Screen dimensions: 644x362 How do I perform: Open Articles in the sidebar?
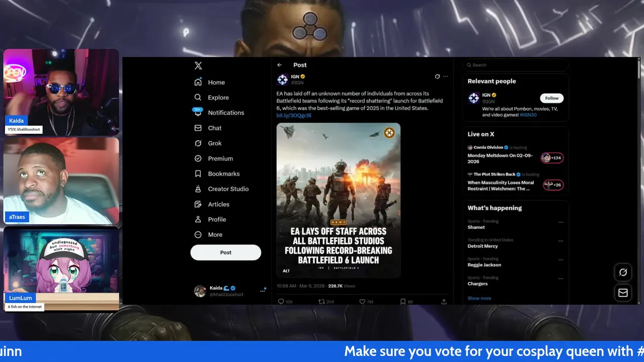click(212, 204)
